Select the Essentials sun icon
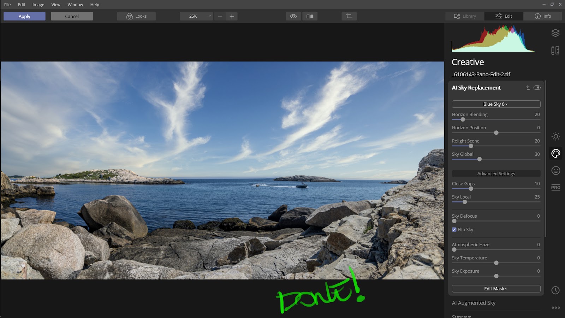Viewport: 565px width, 318px height. 556,136
